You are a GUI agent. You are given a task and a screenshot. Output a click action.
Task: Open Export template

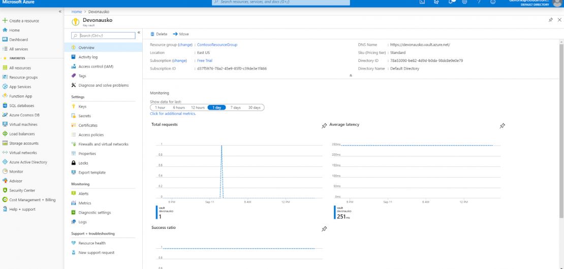(x=92, y=173)
